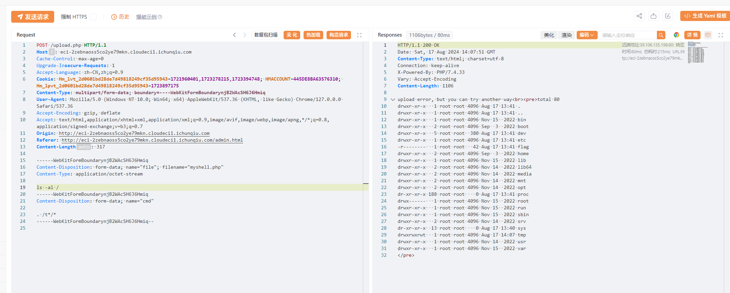The height and width of the screenshot is (293, 730).
Task: Open the Origin URL link
Action: 134,133
